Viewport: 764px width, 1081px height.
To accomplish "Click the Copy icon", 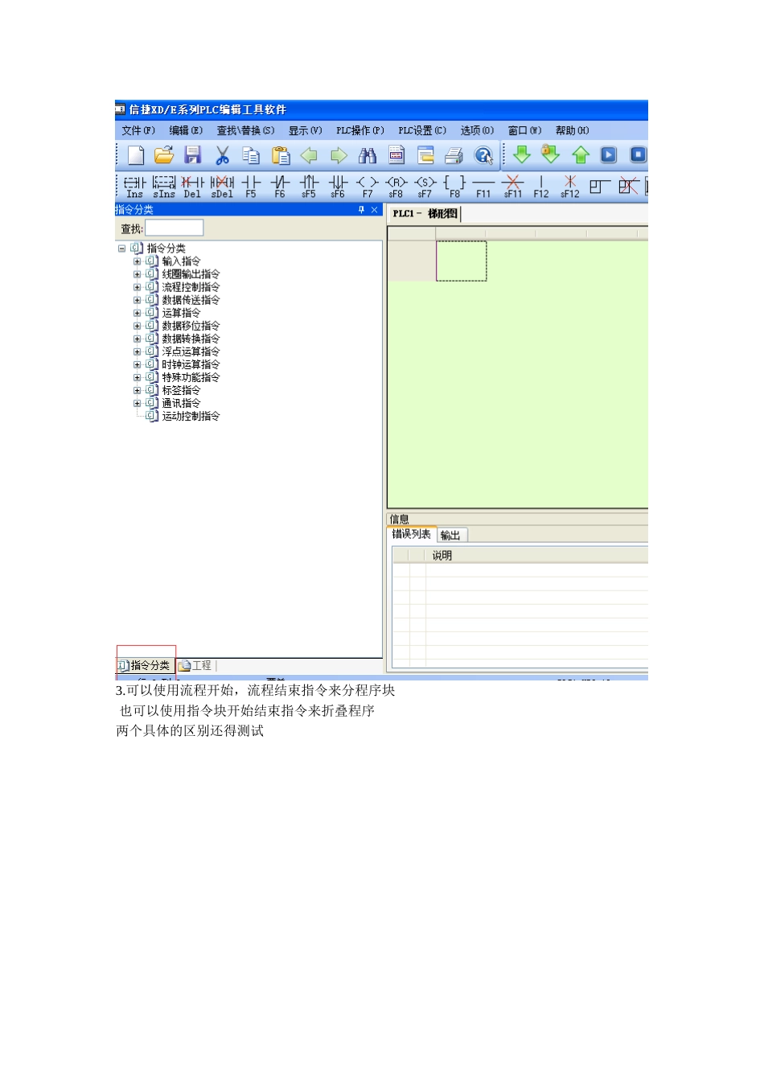I will (x=251, y=155).
